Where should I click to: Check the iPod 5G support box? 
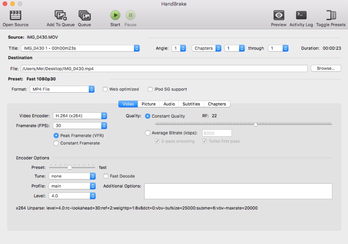150,89
